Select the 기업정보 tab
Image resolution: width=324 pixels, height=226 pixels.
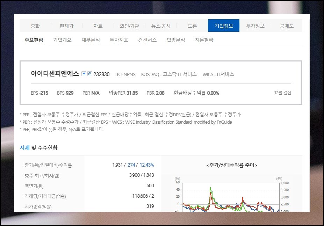[x=224, y=25]
